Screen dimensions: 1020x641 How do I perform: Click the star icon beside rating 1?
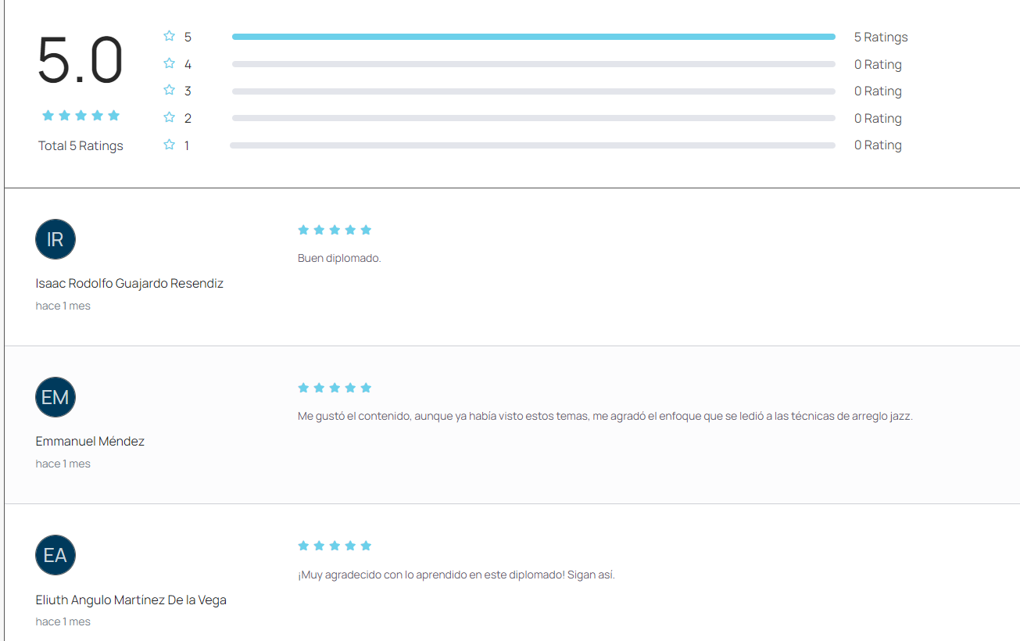pyautogui.click(x=169, y=145)
